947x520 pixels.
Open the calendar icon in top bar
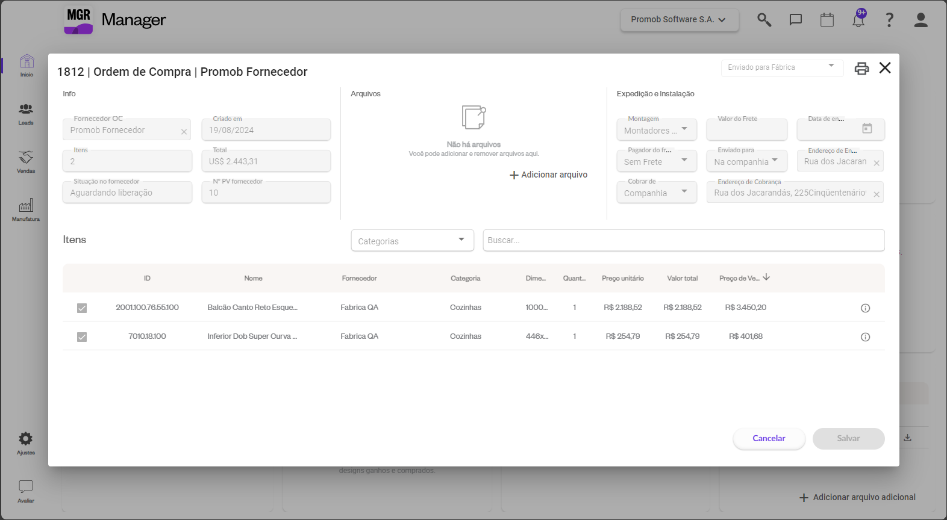pyautogui.click(x=827, y=20)
